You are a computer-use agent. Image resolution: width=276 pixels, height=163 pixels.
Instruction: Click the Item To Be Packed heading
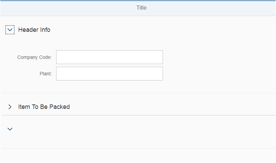[44, 107]
